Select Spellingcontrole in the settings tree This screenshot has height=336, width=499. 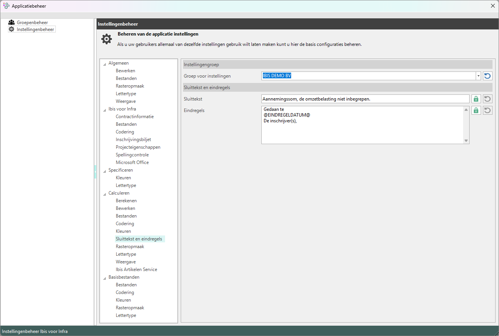[132, 155]
